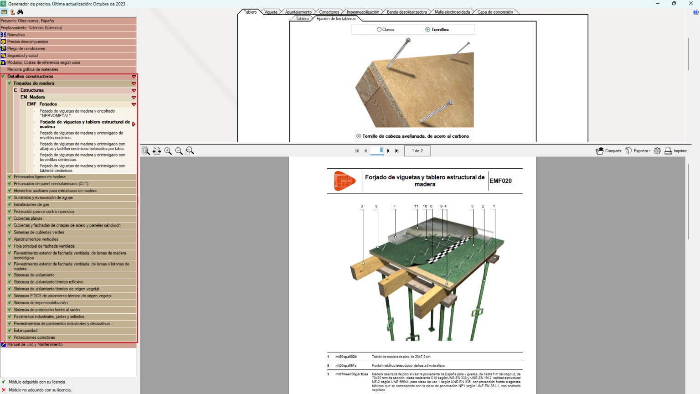Collapse the Forjados de madera branch
Viewport: 700px width, 394px height.
point(134,83)
